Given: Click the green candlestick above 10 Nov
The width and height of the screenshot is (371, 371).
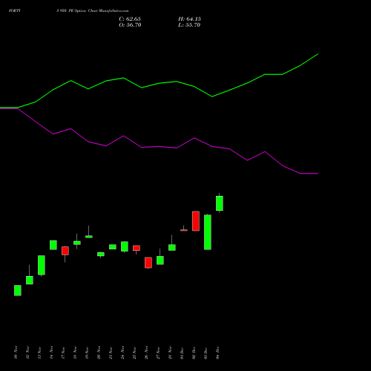Looking at the screenshot, I should 18,290.
